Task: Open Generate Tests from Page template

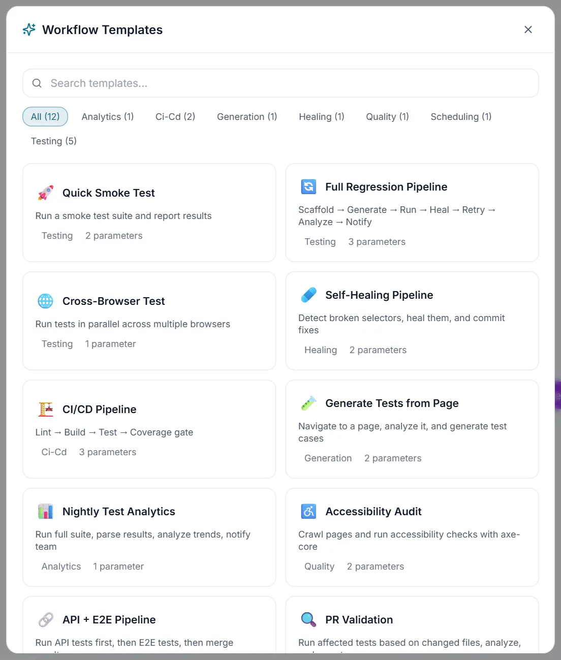Action: [x=412, y=429]
